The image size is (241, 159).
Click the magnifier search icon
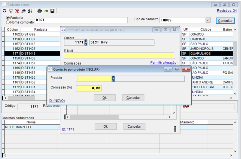23,11
